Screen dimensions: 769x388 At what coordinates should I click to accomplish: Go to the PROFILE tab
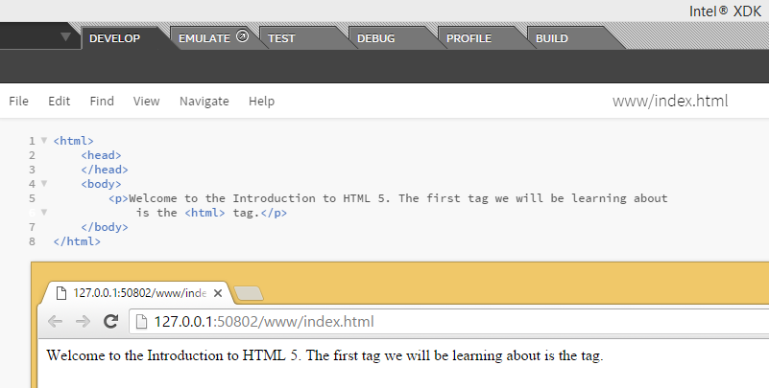469,38
